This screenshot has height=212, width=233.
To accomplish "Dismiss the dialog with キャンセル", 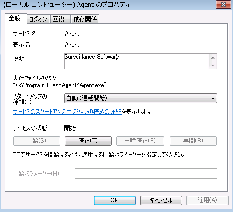I will pyautogui.click(x=161, y=200).
